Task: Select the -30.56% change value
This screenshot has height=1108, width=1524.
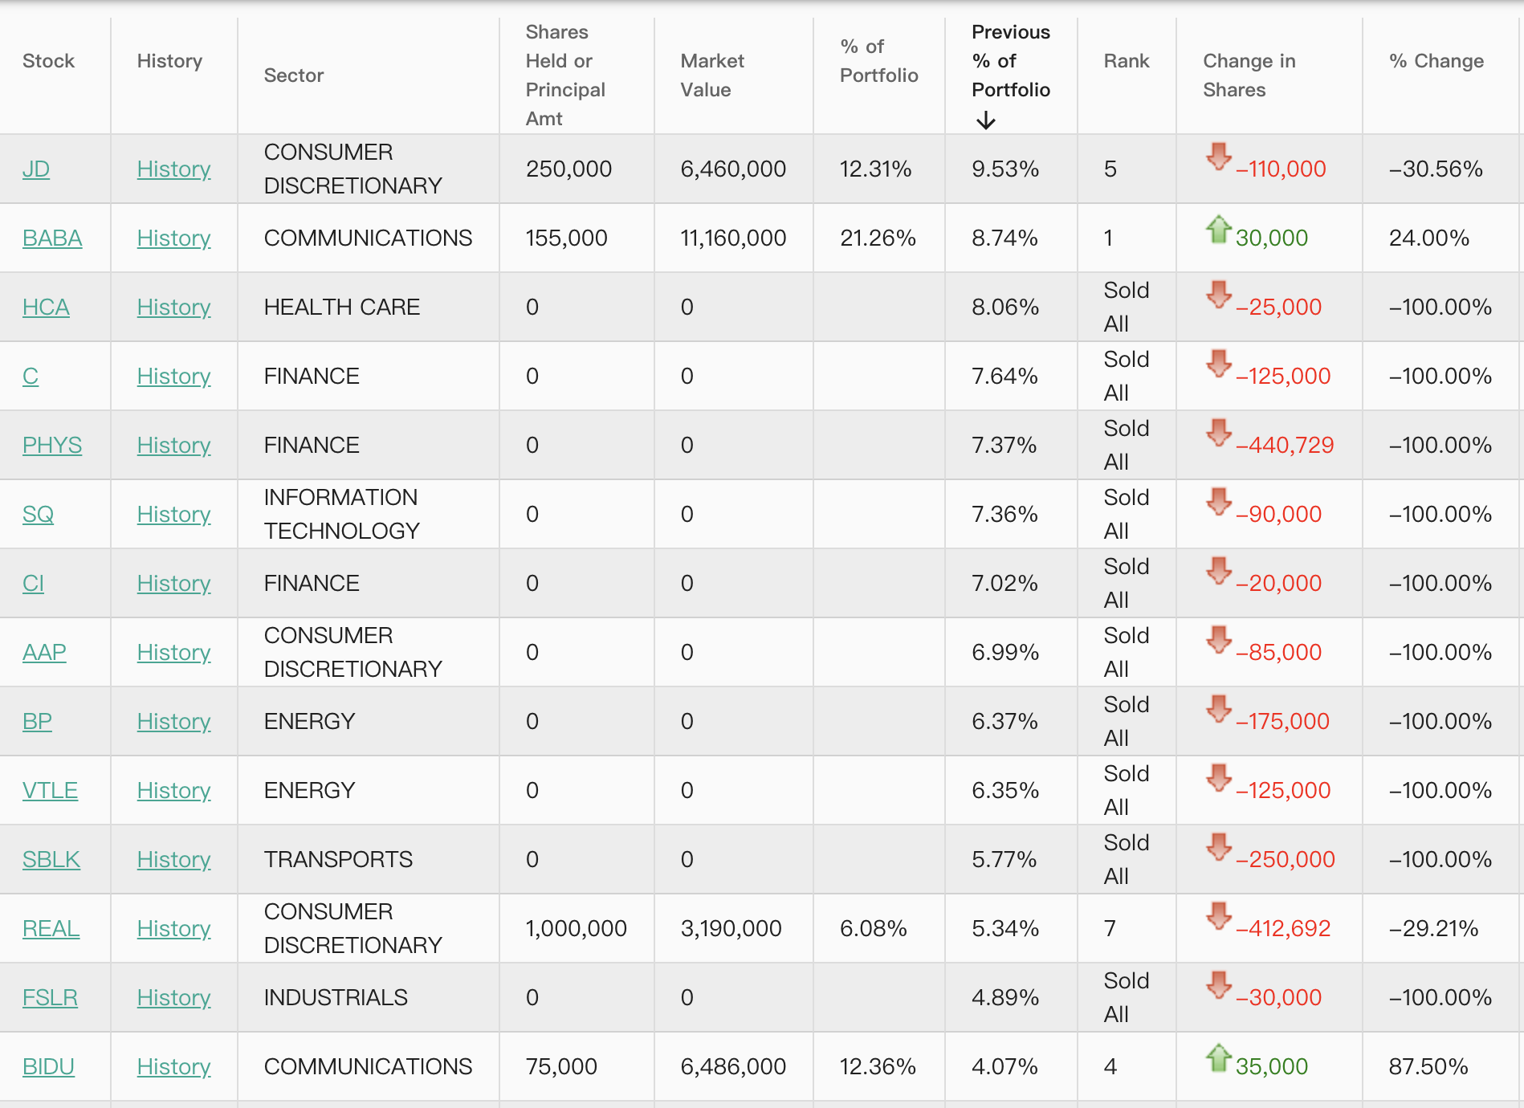Action: pos(1436,169)
